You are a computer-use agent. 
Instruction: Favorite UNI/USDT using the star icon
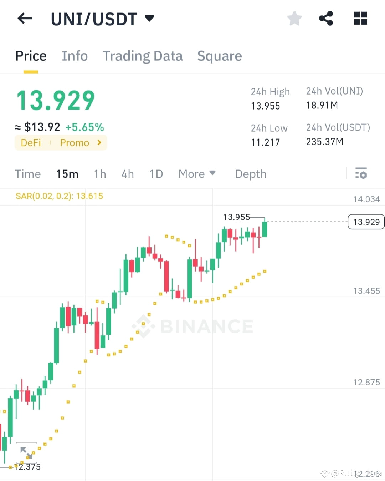pyautogui.click(x=294, y=19)
